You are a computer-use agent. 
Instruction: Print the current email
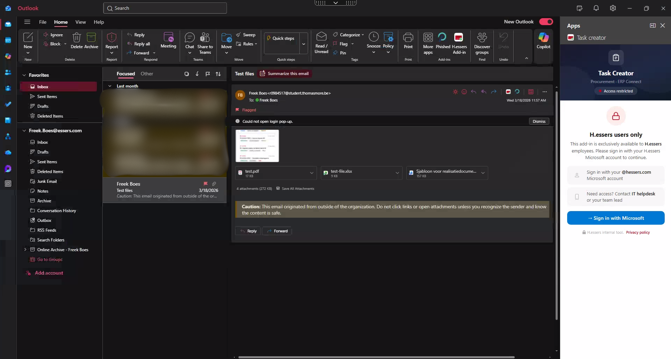click(x=408, y=41)
